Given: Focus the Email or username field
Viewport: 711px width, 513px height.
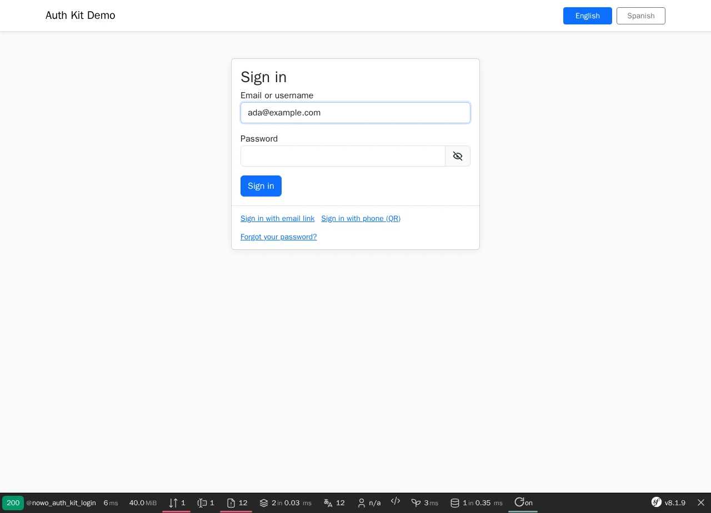Looking at the screenshot, I should [355, 113].
